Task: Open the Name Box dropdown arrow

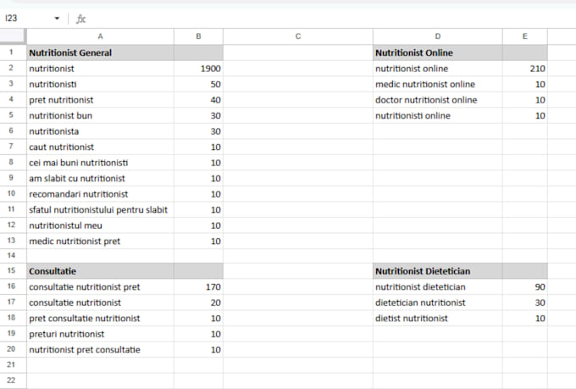Action: point(57,19)
